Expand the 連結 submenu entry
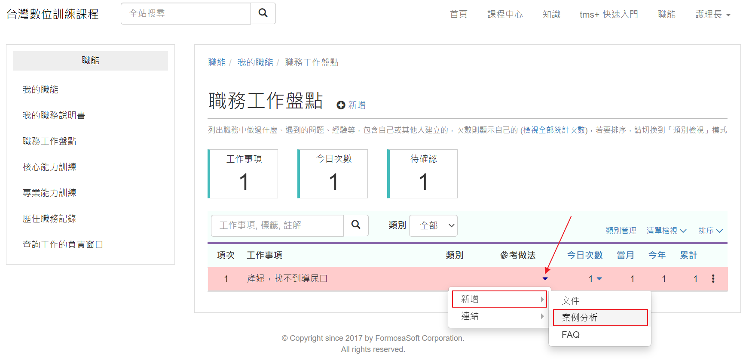Image resolution: width=749 pixels, height=361 pixels. pos(499,316)
